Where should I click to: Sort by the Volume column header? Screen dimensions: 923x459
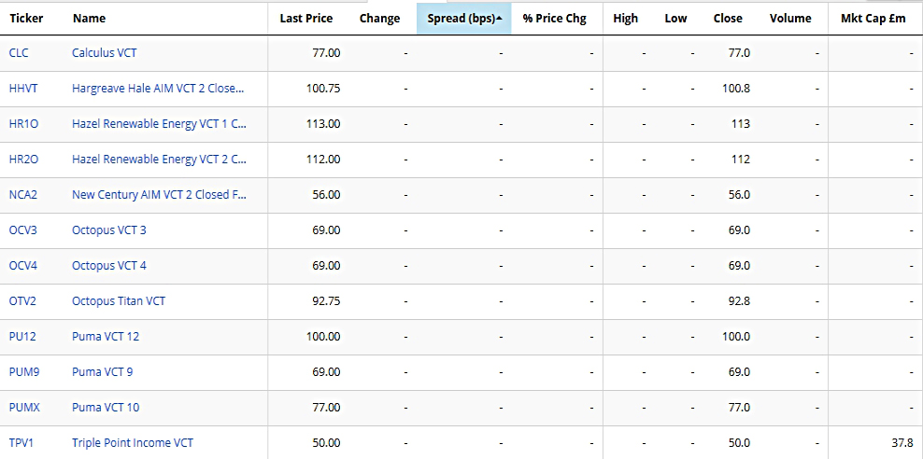(790, 19)
